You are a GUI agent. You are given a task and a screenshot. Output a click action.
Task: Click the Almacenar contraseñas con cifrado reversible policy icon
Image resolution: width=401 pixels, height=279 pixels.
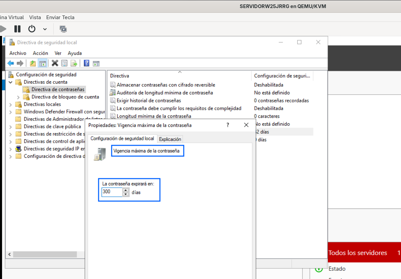point(113,85)
